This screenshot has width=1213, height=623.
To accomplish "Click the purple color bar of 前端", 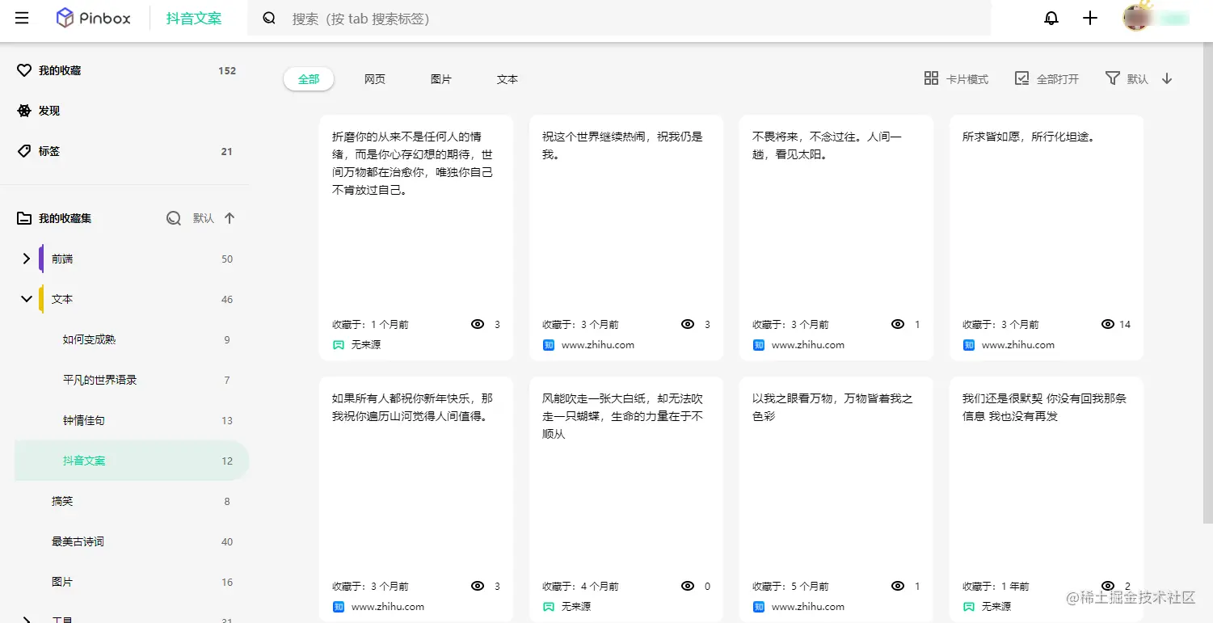I will coord(41,259).
